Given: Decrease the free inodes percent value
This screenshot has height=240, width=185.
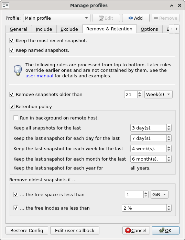Looking at the screenshot, I should 169,210.
